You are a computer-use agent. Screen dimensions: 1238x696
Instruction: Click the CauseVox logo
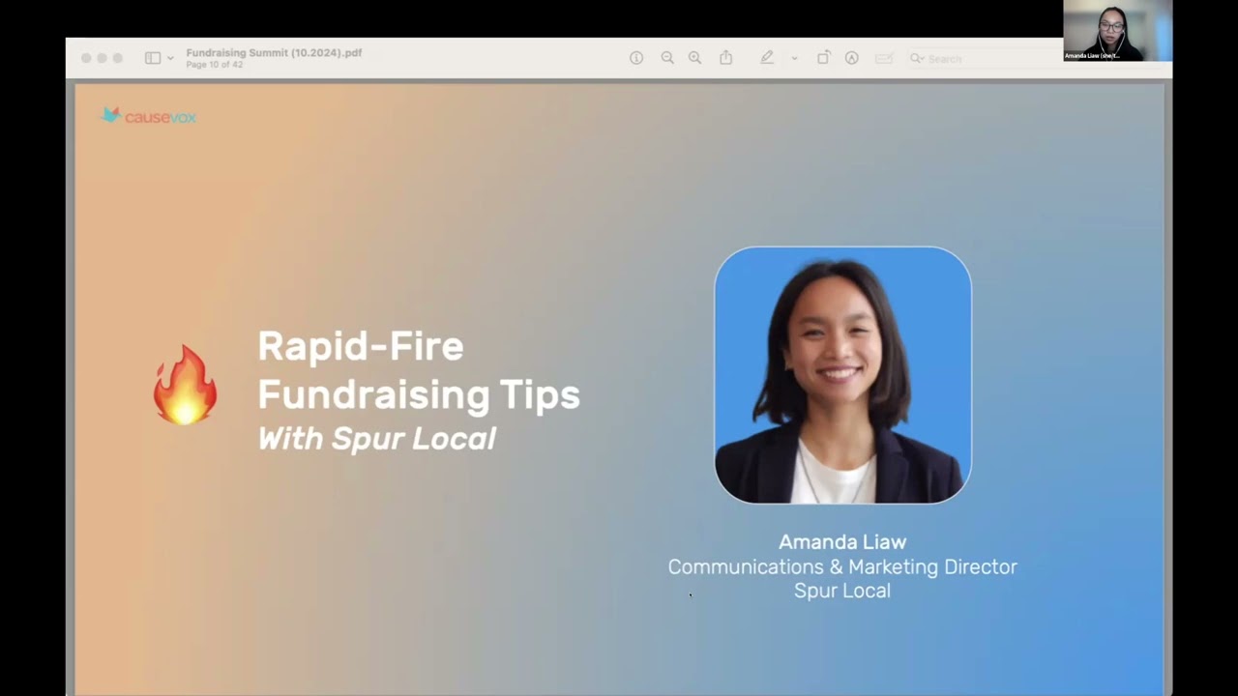pos(149,116)
